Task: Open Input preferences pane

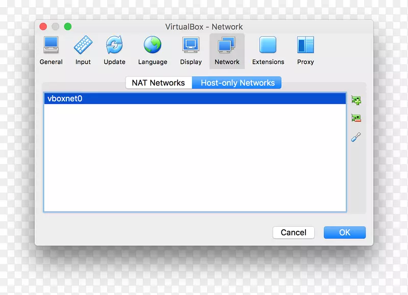Action: click(x=83, y=49)
